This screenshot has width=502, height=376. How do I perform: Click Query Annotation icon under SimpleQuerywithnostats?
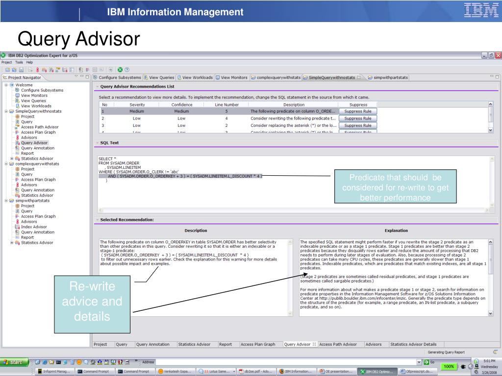(x=17, y=148)
